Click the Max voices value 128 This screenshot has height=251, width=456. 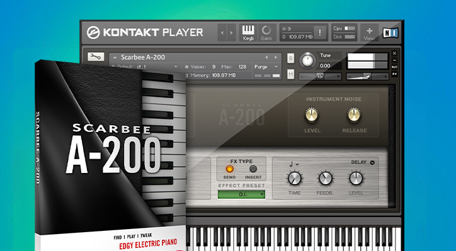(x=242, y=67)
